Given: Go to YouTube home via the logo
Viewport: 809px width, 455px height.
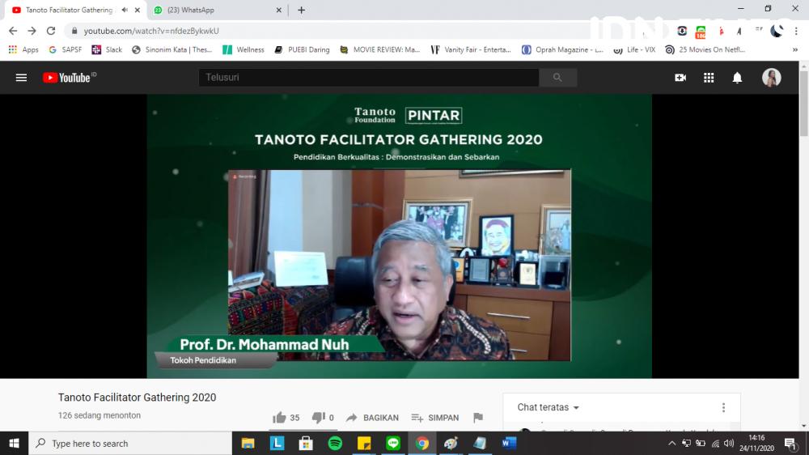Looking at the screenshot, I should (69, 78).
